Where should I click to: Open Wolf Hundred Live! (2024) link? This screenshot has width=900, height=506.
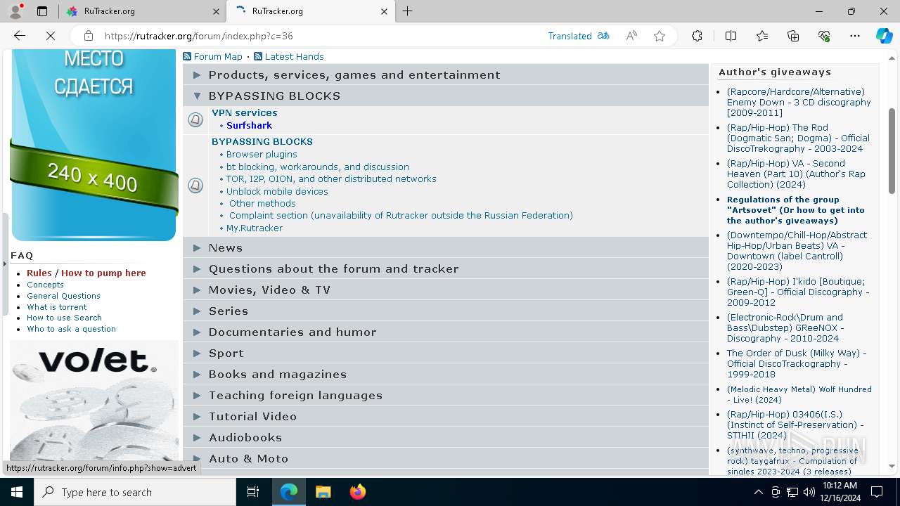click(799, 394)
